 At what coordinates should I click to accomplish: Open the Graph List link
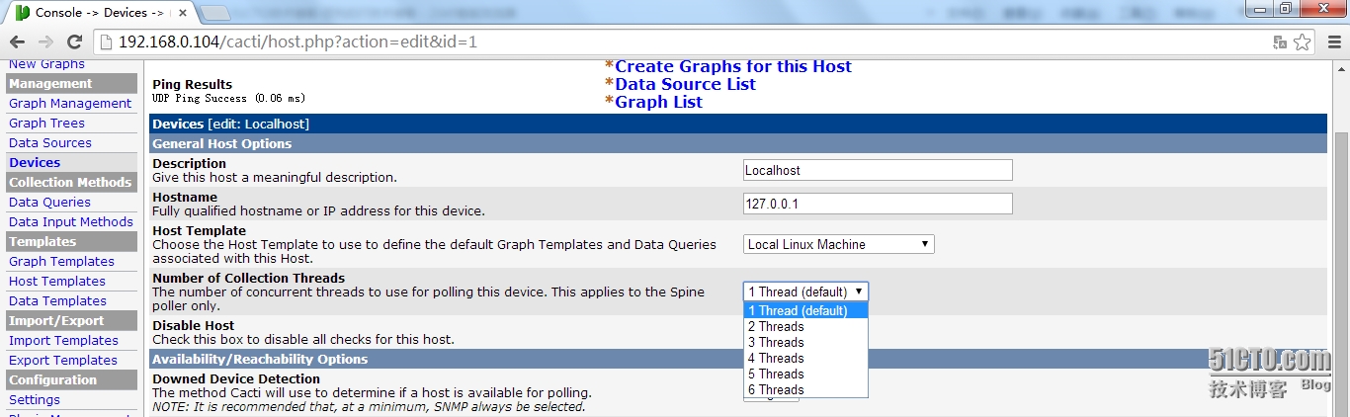click(x=658, y=102)
